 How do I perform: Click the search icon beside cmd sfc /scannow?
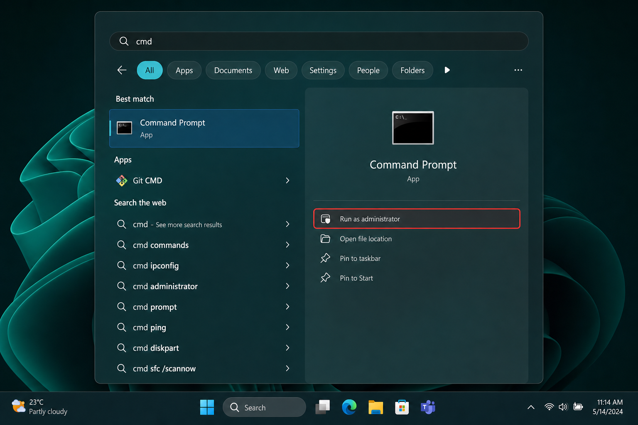tap(121, 368)
